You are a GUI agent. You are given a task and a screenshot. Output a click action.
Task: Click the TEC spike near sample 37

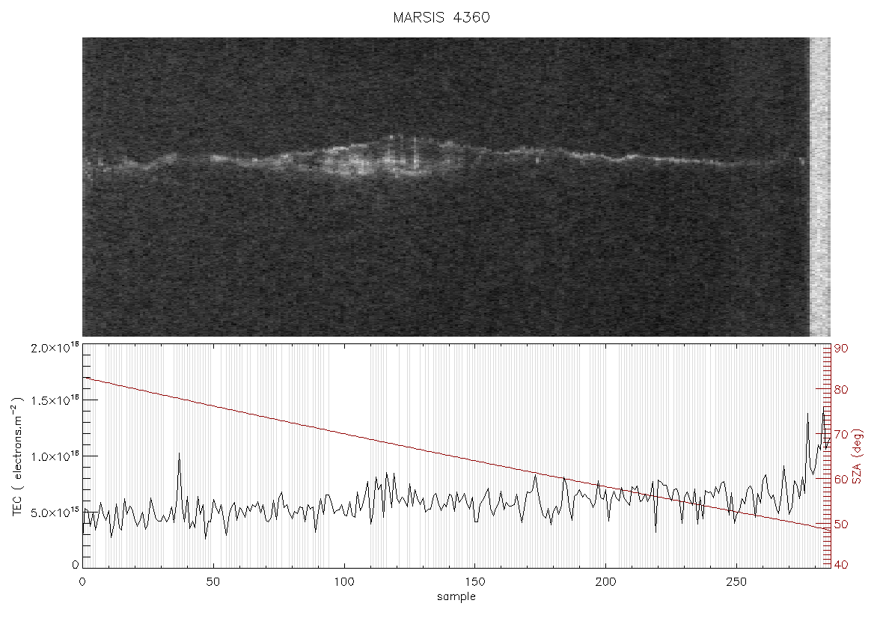(179, 479)
